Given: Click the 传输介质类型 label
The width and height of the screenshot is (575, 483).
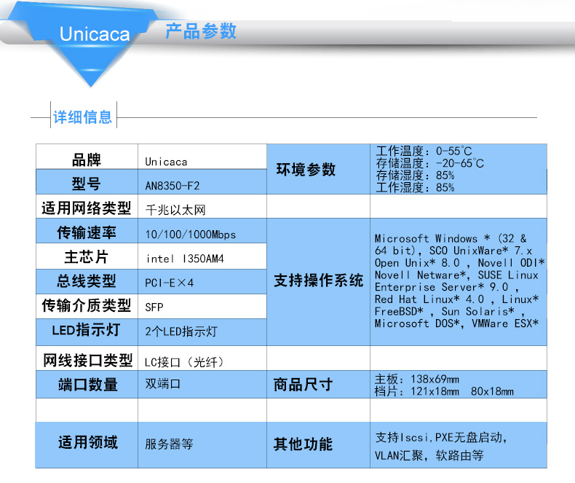Looking at the screenshot, I should (87, 305).
